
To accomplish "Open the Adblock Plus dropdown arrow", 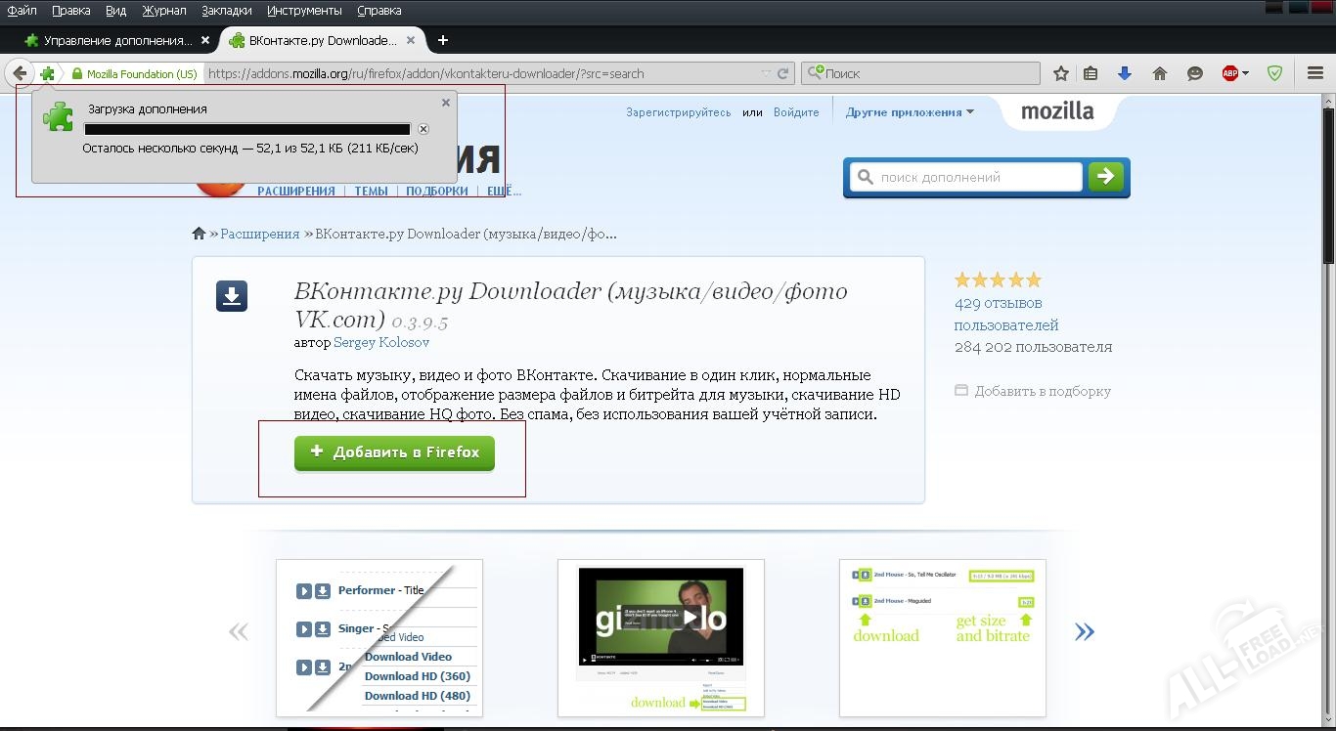I will (1245, 73).
